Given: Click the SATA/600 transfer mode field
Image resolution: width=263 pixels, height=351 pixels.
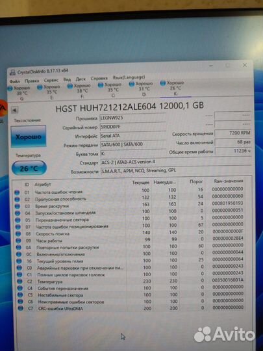Looking at the screenshot, I should point(133,144).
